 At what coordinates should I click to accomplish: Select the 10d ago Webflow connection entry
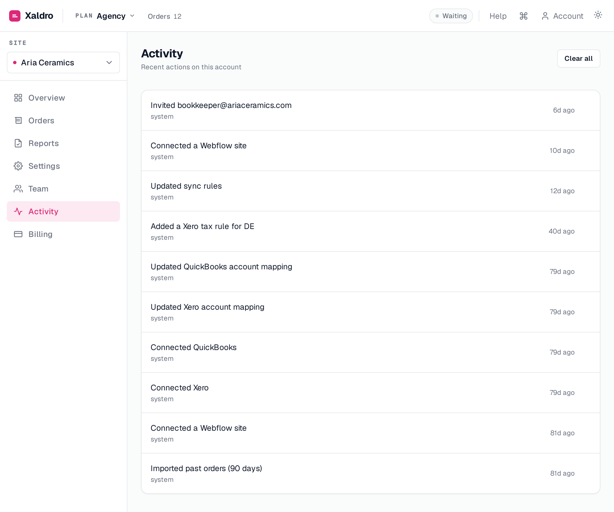pyautogui.click(x=370, y=151)
